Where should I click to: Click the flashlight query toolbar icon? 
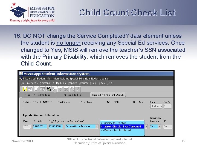pos(54,89)
